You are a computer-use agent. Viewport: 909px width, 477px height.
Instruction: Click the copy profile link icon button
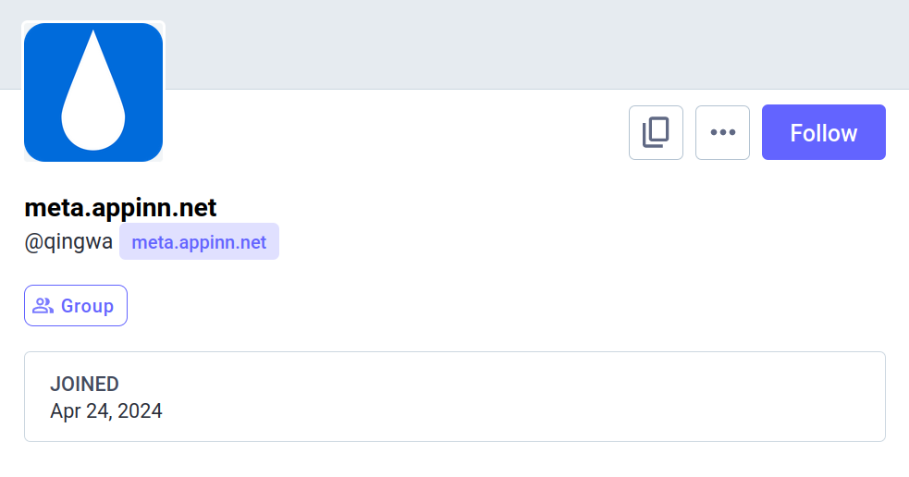pos(656,132)
